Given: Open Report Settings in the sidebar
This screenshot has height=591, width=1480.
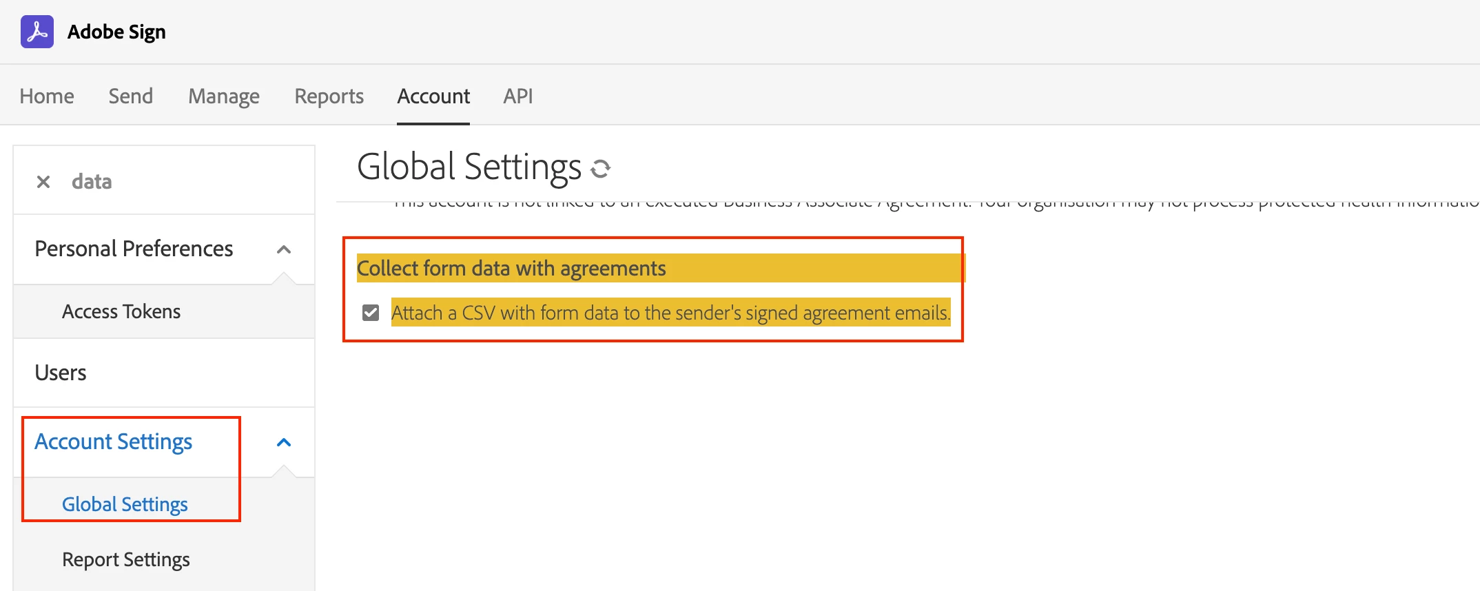Looking at the screenshot, I should coord(126,559).
